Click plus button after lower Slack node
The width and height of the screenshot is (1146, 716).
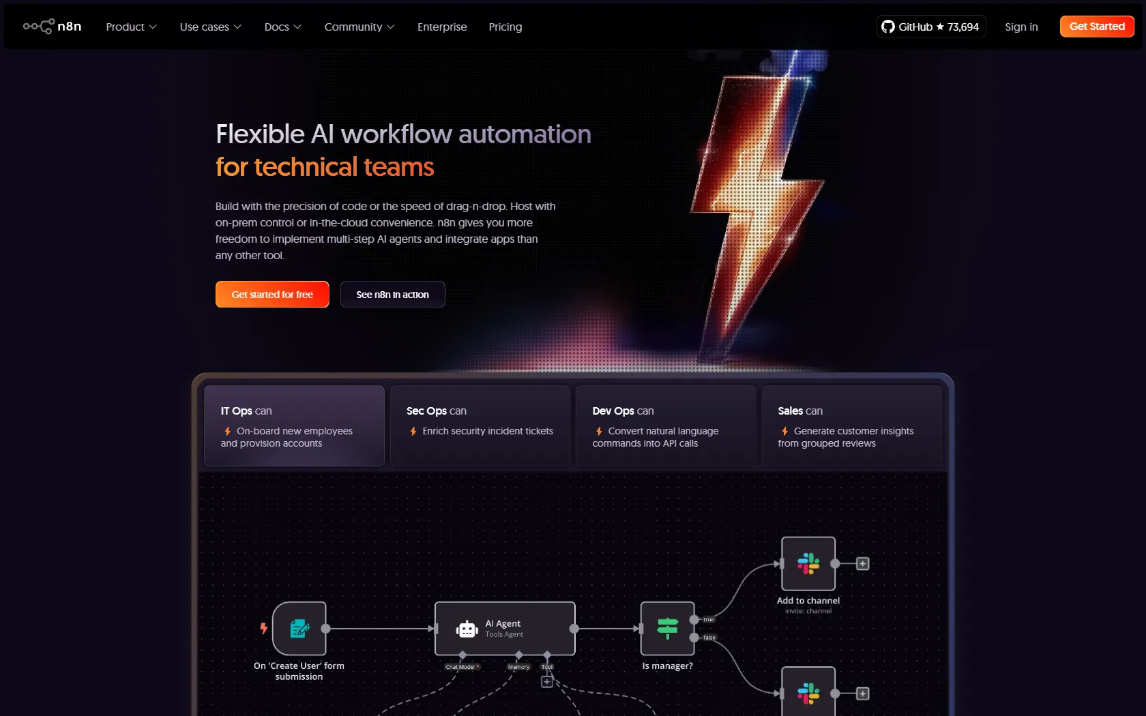pos(862,693)
